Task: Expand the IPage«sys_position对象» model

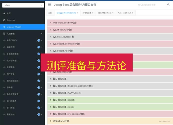Action: pos(110,23)
